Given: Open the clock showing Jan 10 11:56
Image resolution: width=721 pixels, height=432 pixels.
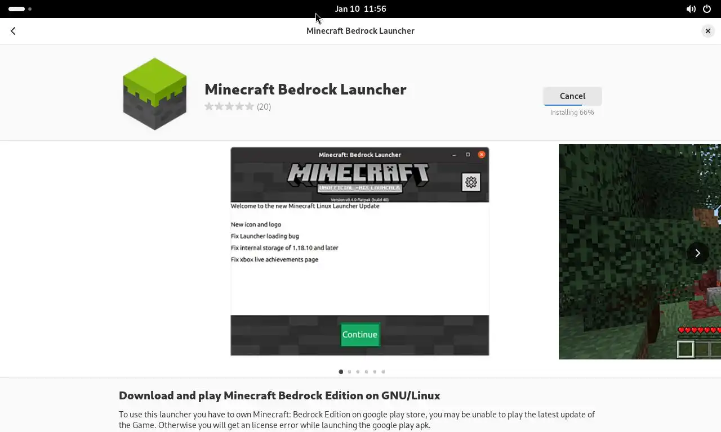Looking at the screenshot, I should click(x=360, y=9).
